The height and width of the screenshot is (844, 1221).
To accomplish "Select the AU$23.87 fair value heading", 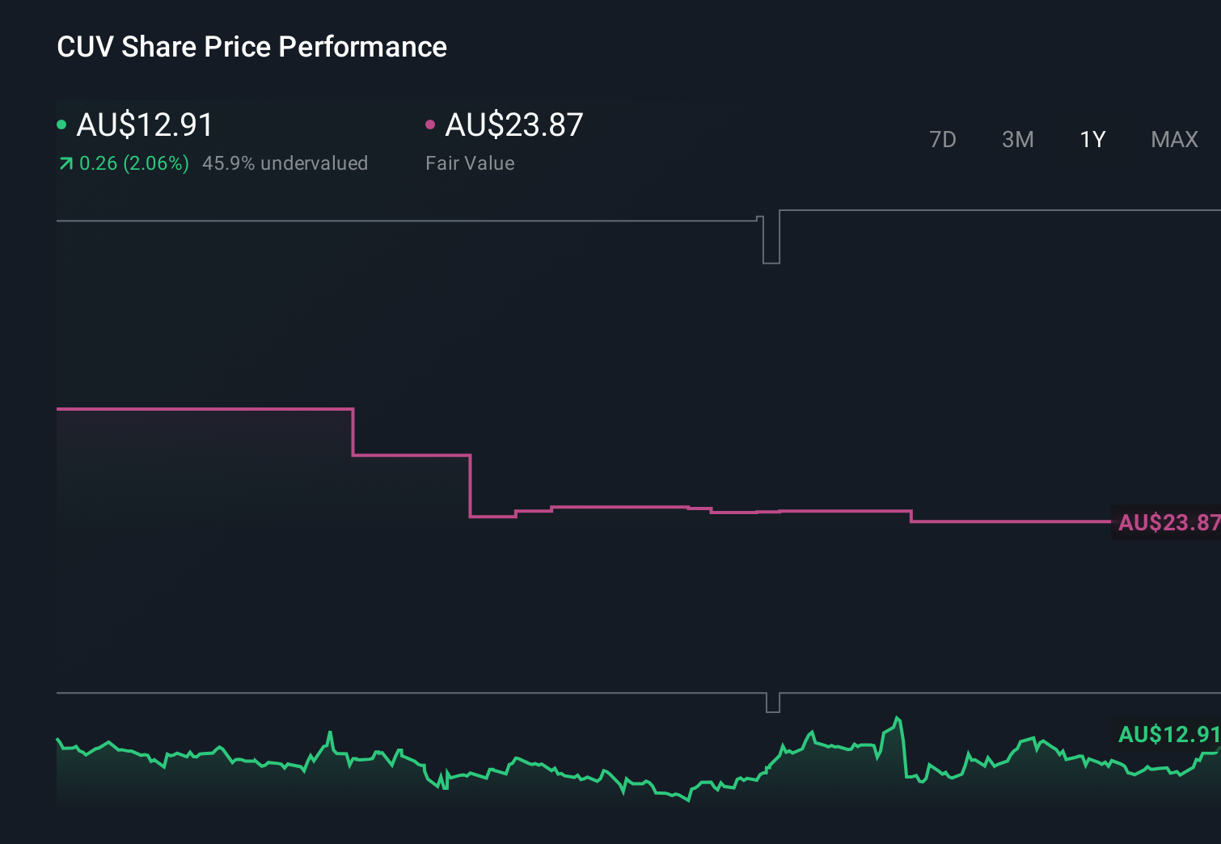I will pyautogui.click(x=514, y=124).
